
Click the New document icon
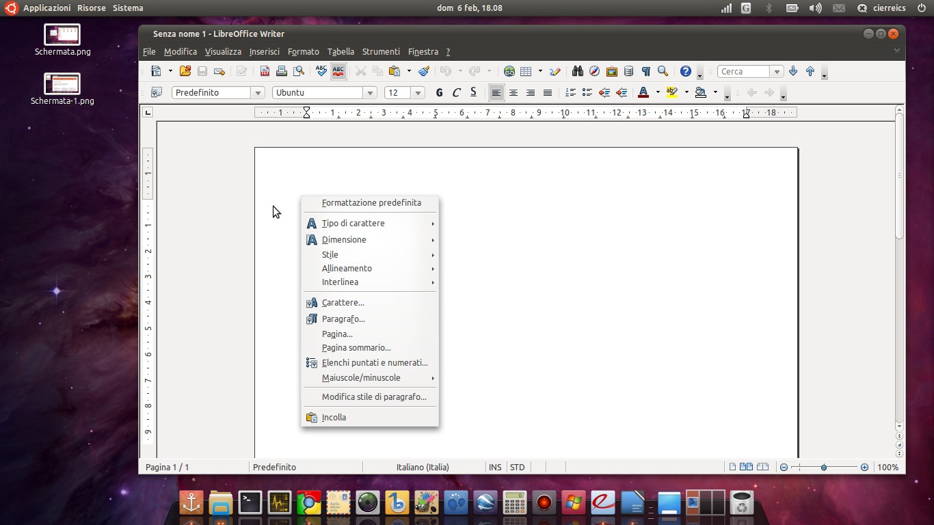(156, 71)
